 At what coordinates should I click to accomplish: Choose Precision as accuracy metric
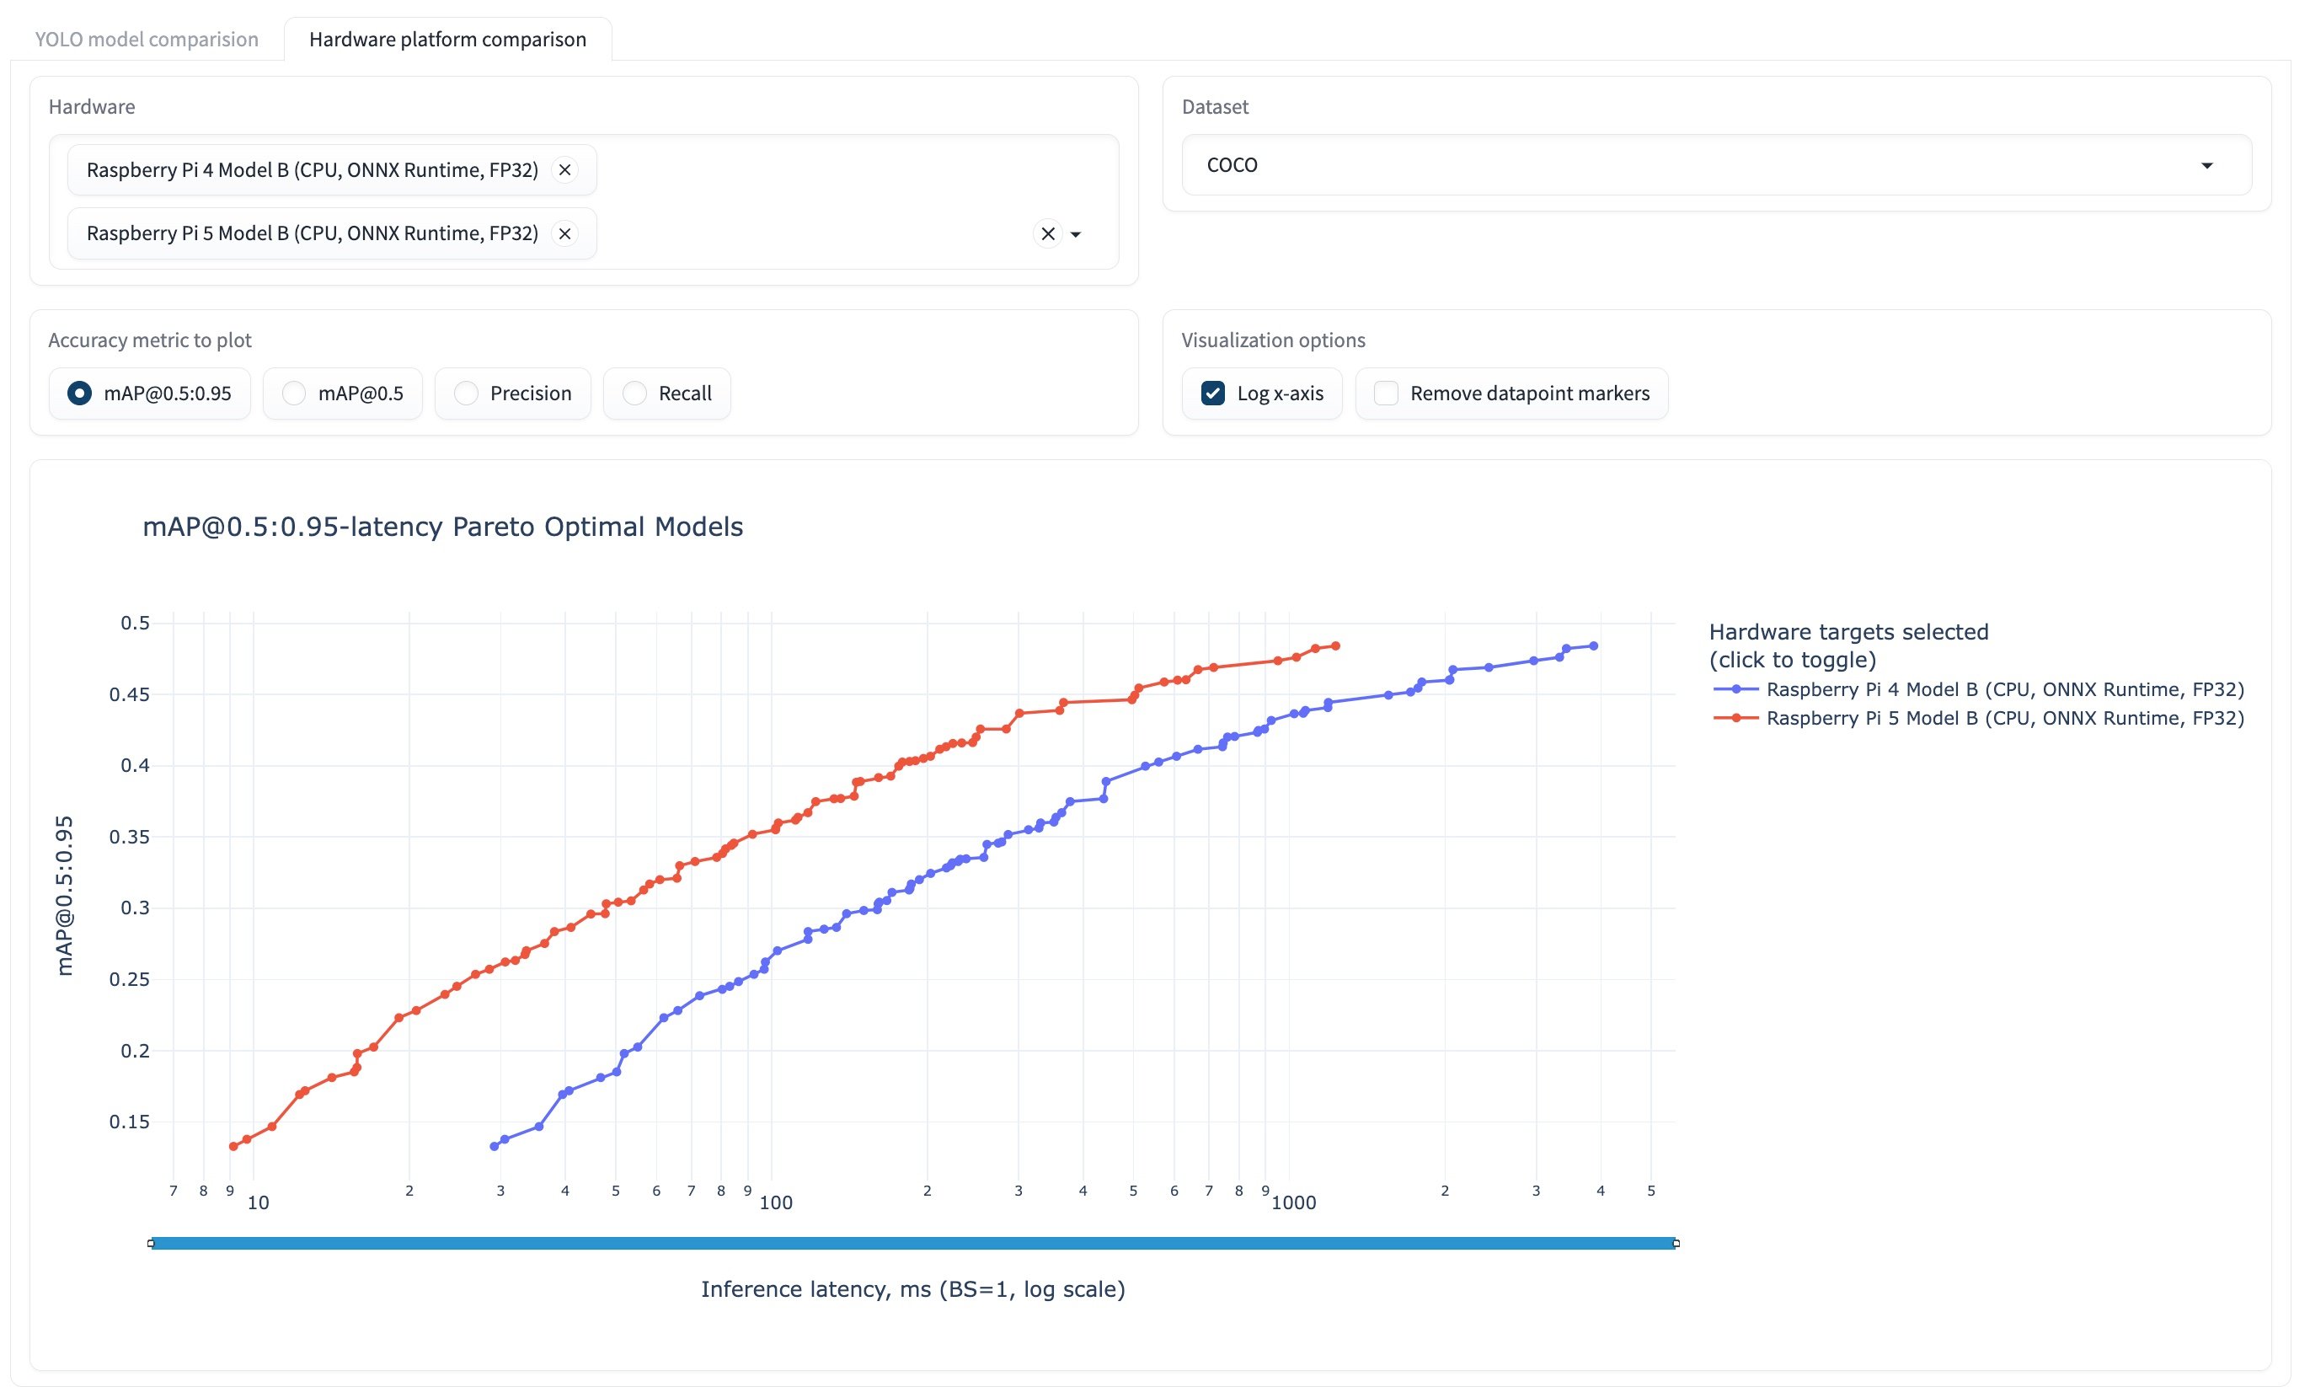pos(513,394)
